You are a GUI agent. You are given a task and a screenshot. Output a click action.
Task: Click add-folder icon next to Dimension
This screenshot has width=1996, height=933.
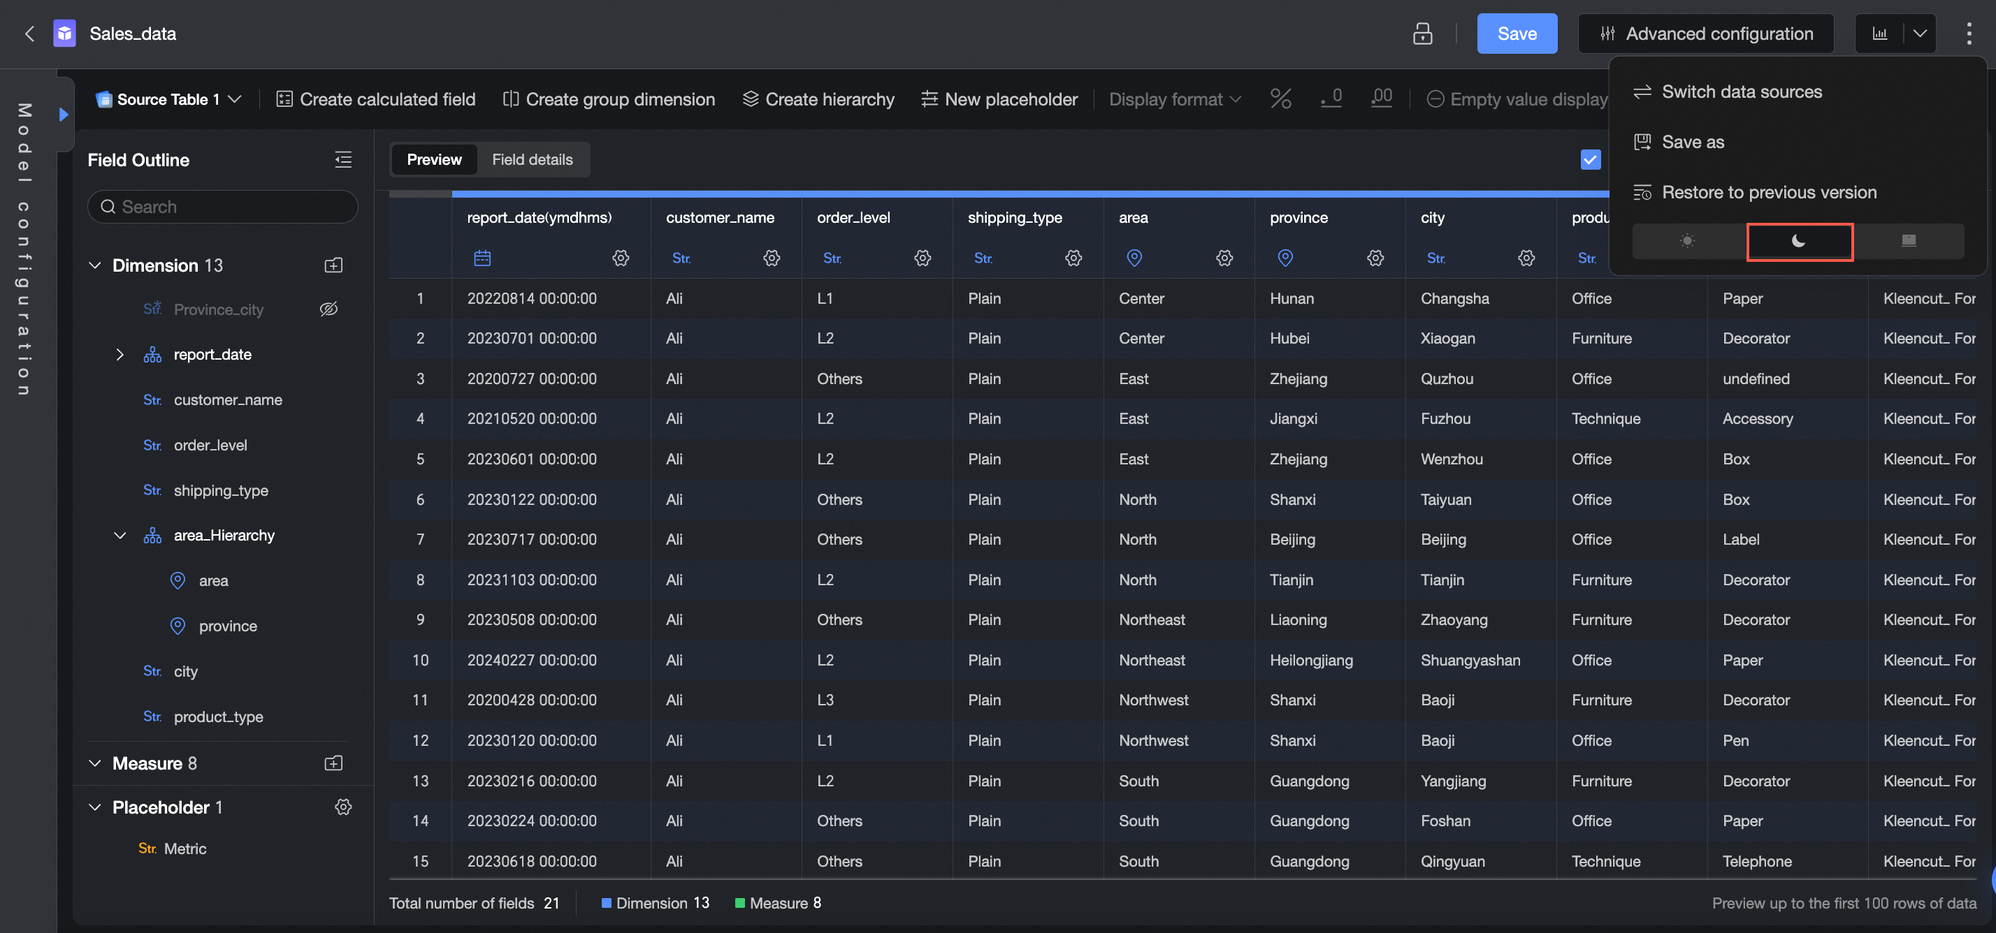pos(333,265)
